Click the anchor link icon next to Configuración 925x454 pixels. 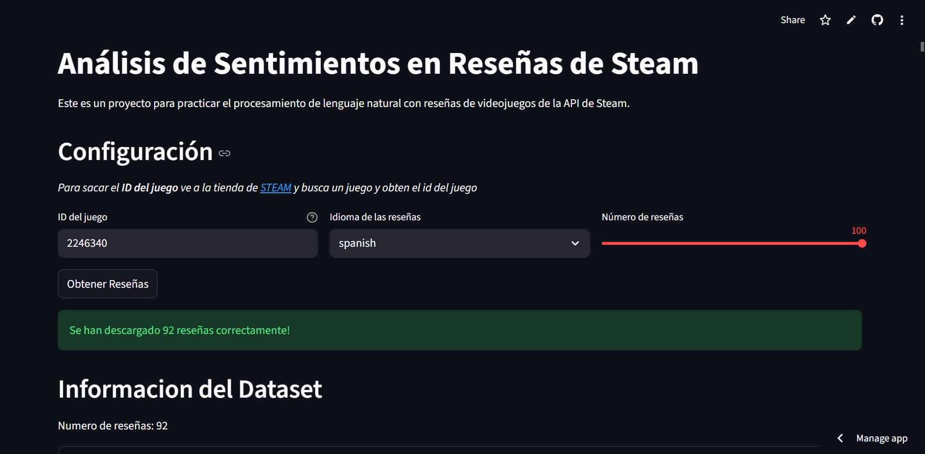point(224,153)
